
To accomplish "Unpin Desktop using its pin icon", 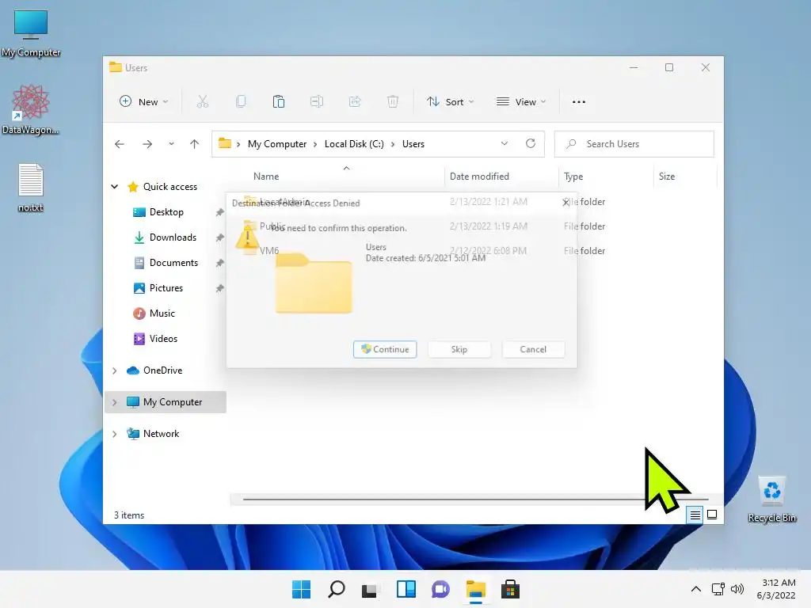I will (220, 212).
